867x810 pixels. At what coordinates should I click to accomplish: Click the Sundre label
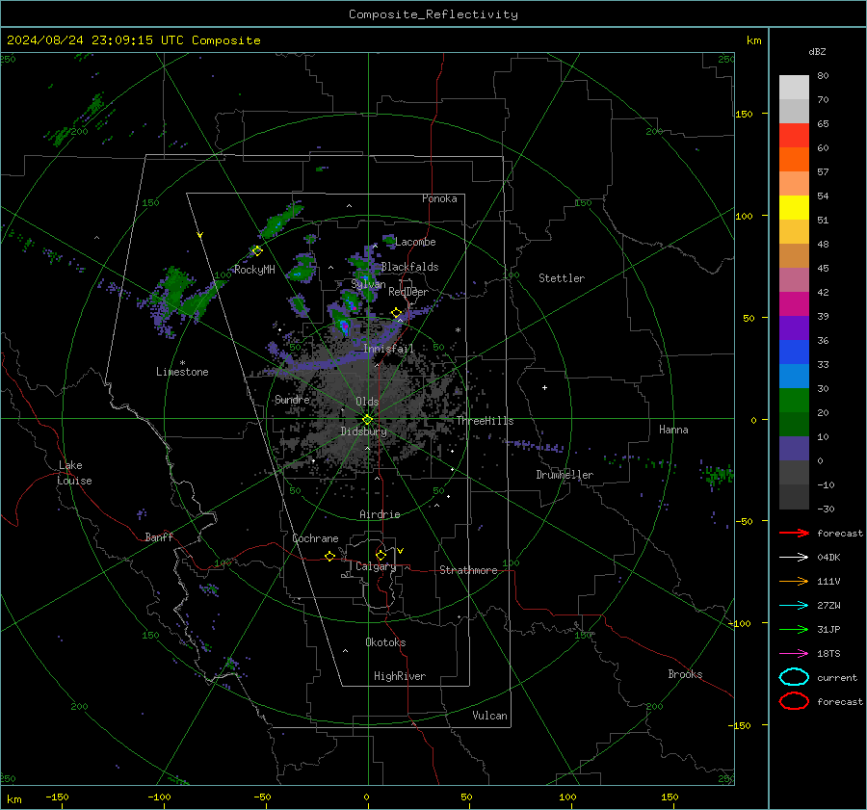click(x=292, y=399)
